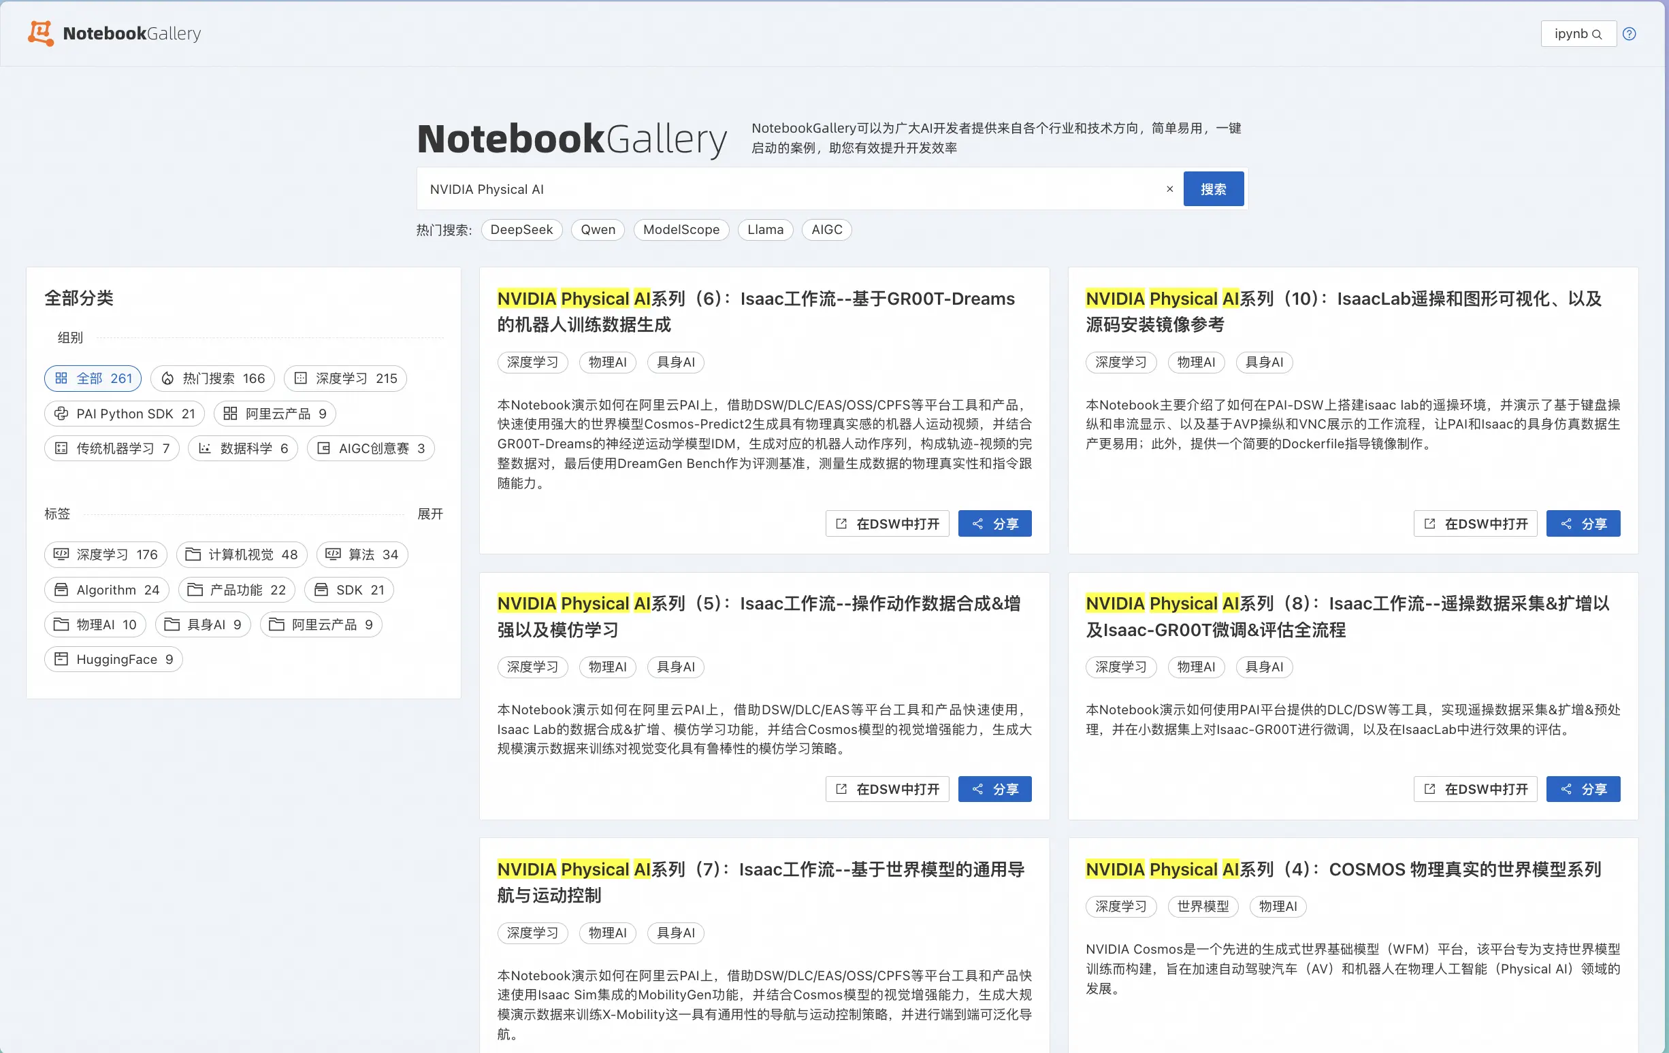Click the help question mark icon
The height and width of the screenshot is (1053, 1669).
[x=1630, y=34]
